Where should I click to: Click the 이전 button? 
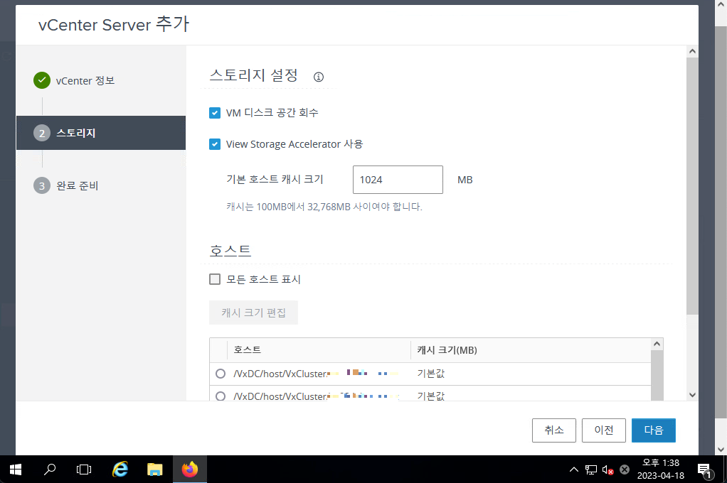604,430
